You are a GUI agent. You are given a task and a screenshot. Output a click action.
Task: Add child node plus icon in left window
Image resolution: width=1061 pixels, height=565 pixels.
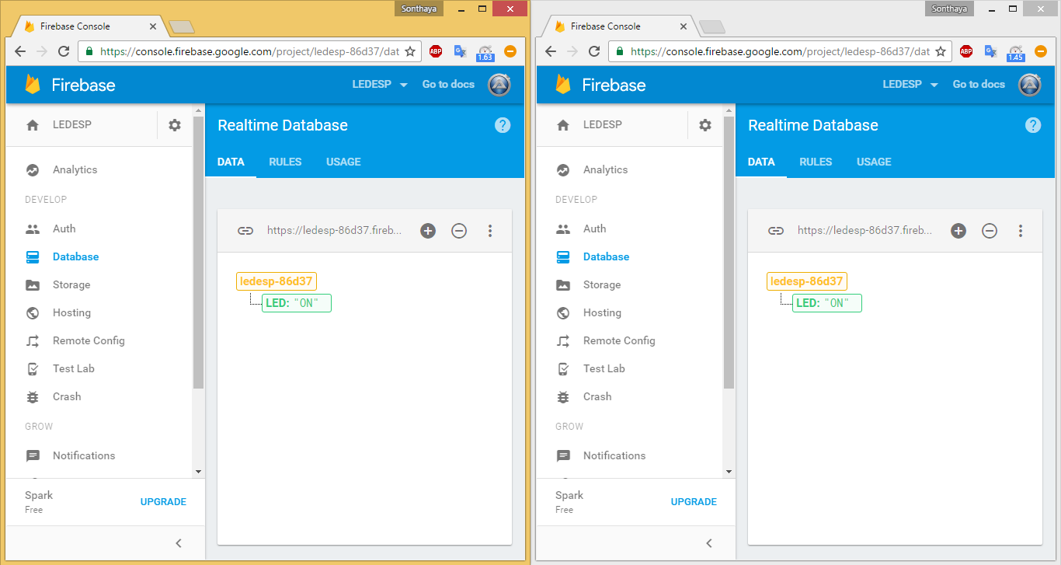pyautogui.click(x=428, y=231)
